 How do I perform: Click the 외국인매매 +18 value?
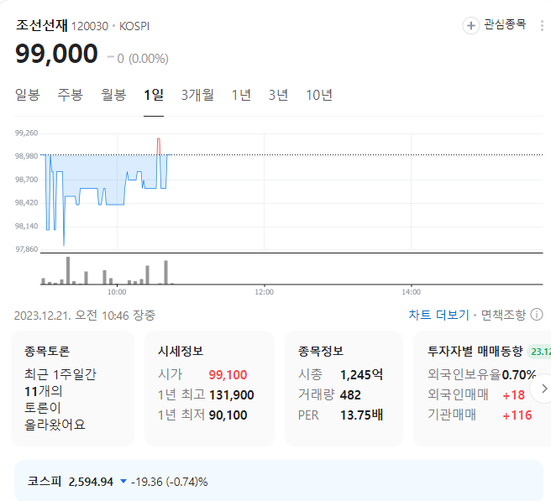pyautogui.click(x=514, y=395)
